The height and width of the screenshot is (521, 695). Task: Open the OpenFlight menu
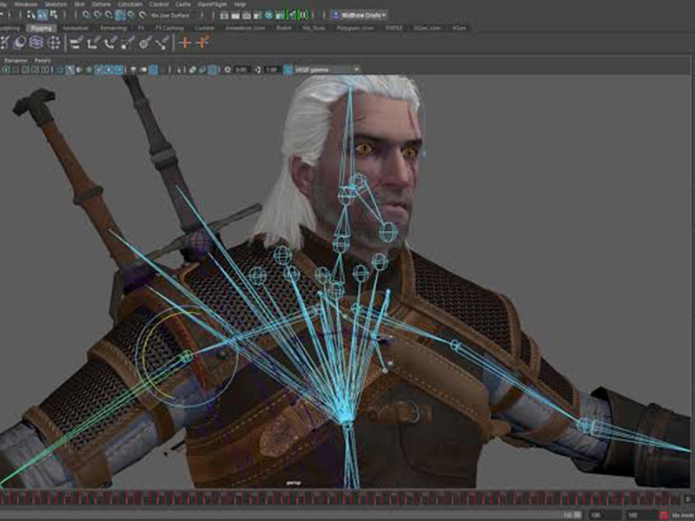pyautogui.click(x=212, y=4)
